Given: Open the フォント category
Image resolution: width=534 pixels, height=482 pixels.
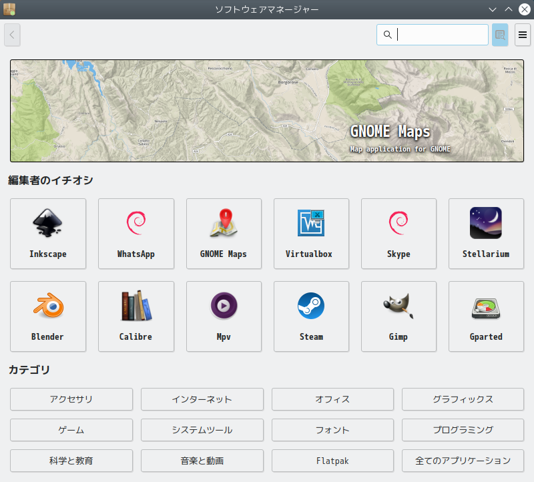Looking at the screenshot, I should coord(332,430).
